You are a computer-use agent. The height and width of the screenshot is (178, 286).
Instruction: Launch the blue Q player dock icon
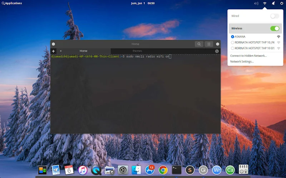(96, 170)
